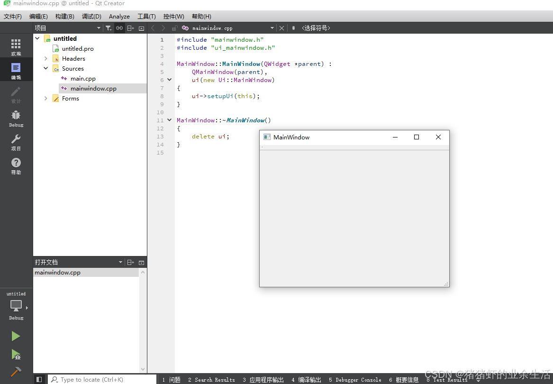The width and height of the screenshot is (553, 384).
Task: Open the 构建(B) menu
Action: [64, 16]
